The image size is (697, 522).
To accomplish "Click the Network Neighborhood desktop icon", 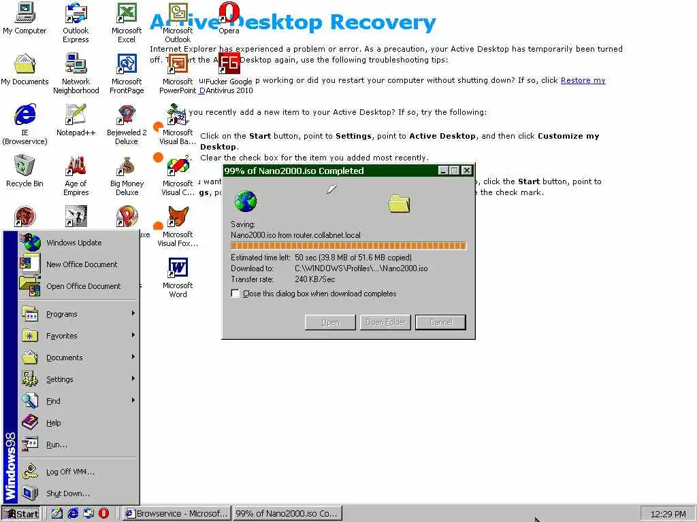I will coord(76,73).
